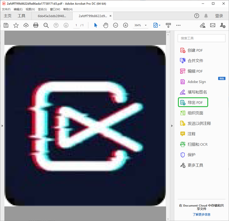Open the 创建 PDF tool
Viewport: 229px width, 221px height.
[x=192, y=50]
